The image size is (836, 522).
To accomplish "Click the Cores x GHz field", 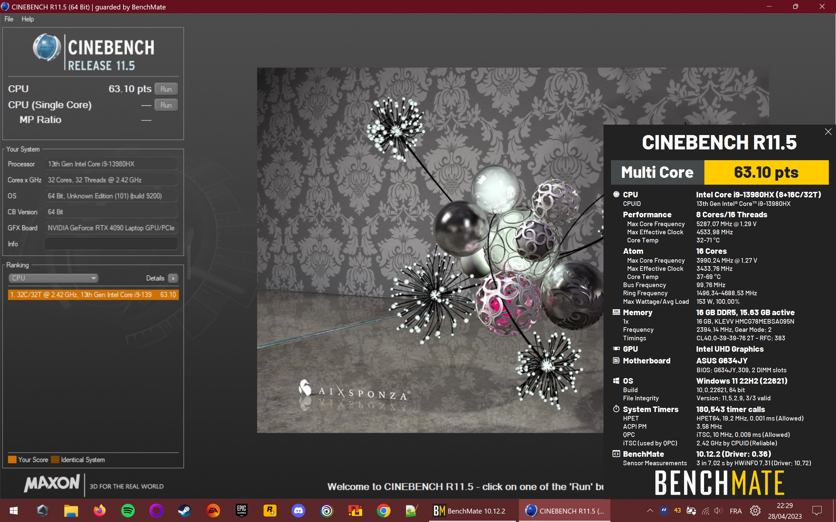I will (111, 180).
